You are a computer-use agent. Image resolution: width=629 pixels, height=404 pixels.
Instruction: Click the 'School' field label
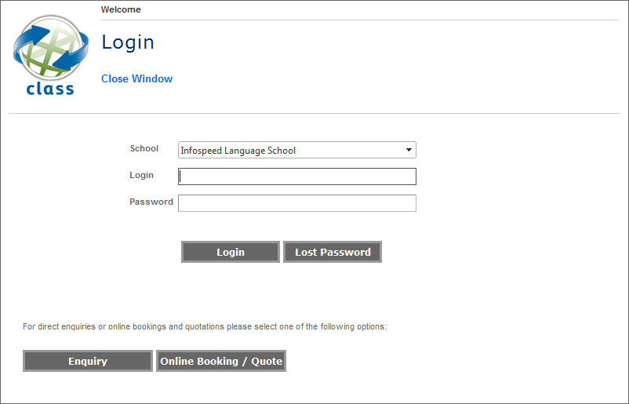click(x=144, y=148)
